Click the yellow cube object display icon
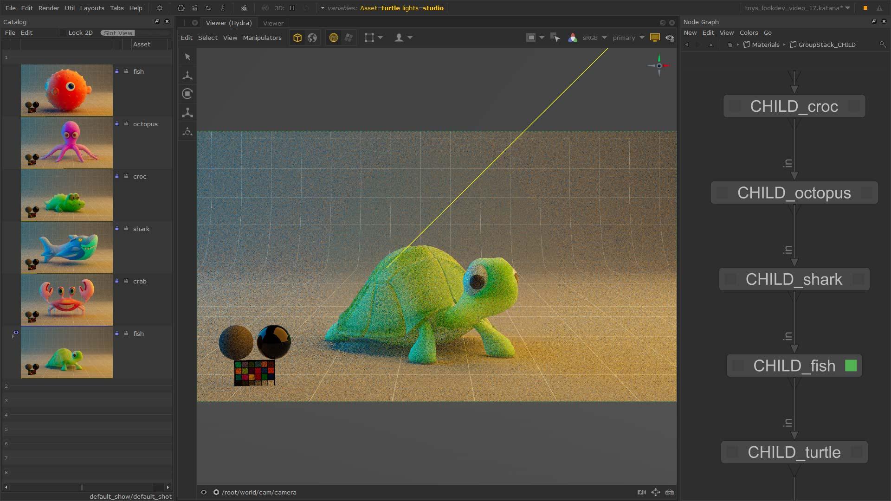Screen dimensions: 891x501 click(x=297, y=38)
